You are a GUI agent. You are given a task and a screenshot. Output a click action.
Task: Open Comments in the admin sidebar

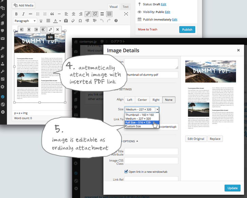2,31
